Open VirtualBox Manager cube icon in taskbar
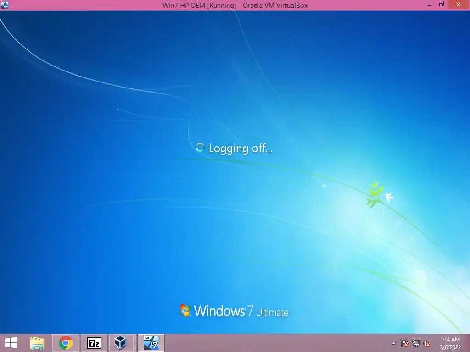This screenshot has height=352, width=470. (121, 343)
